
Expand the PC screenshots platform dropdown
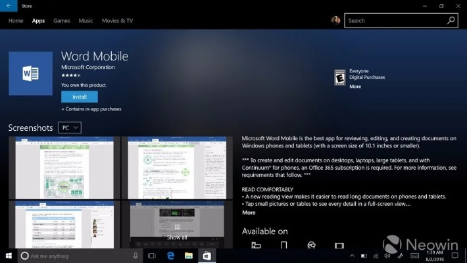[70, 128]
